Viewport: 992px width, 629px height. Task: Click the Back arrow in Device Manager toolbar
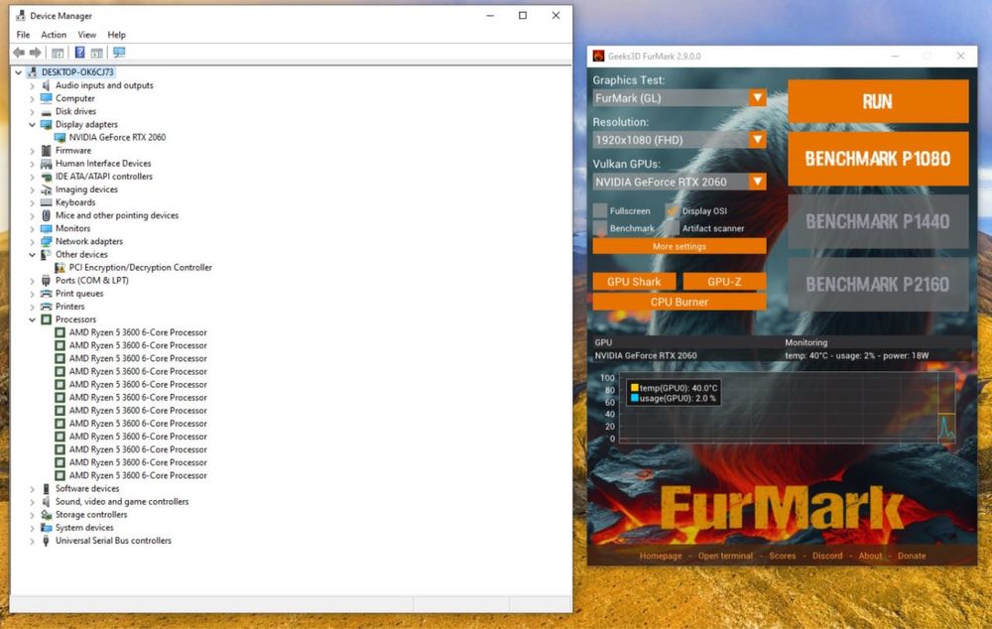[19, 53]
